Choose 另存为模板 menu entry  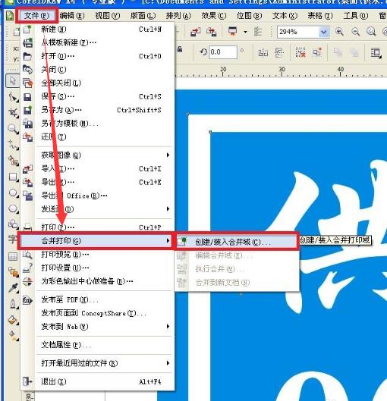[97, 124]
